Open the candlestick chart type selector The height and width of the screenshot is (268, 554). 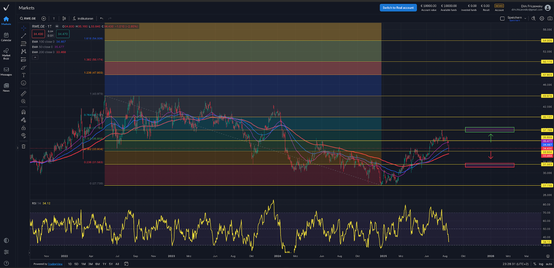coord(64,18)
